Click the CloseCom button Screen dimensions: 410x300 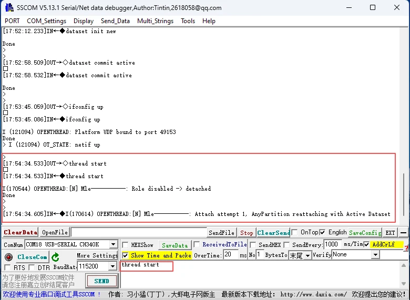[x=32, y=257]
